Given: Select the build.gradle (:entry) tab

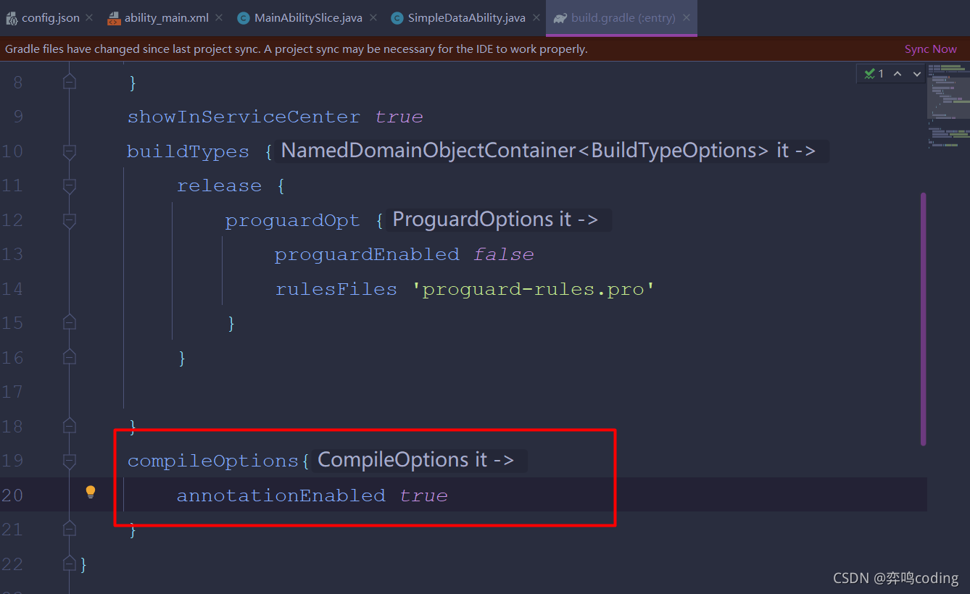Looking at the screenshot, I should [622, 18].
